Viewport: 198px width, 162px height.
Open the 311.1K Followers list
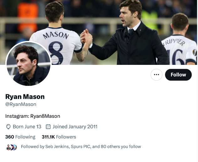click(59, 137)
